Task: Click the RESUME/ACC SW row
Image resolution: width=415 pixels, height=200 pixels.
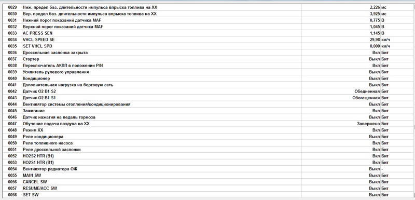Action: (208, 189)
